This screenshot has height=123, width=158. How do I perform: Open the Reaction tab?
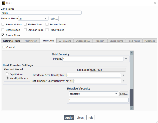coord(100,41)
